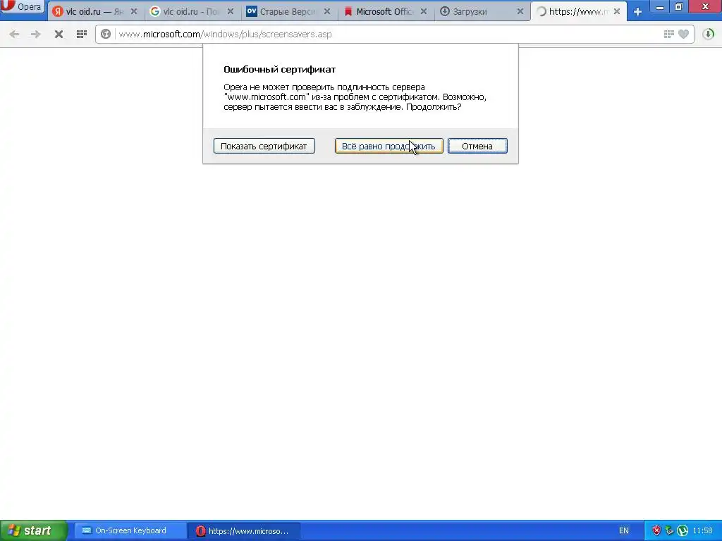Screen dimensions: 722x541
Task: Select Opera taskbar item https://www.microso...
Action: coord(244,531)
